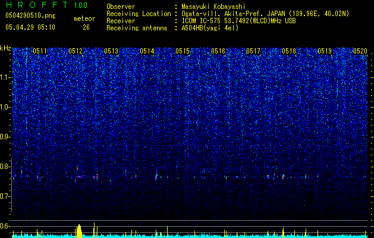Click the 1.1 kHz axis label
Image resolution: width=374 pixels, height=238 pixels.
tap(5, 77)
